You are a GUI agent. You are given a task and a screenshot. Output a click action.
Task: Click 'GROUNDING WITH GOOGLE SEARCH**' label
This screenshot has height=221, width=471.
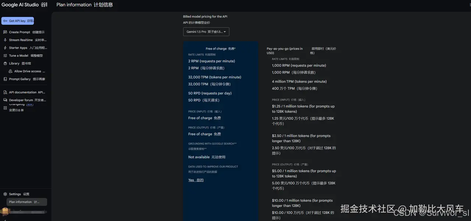[212, 144]
